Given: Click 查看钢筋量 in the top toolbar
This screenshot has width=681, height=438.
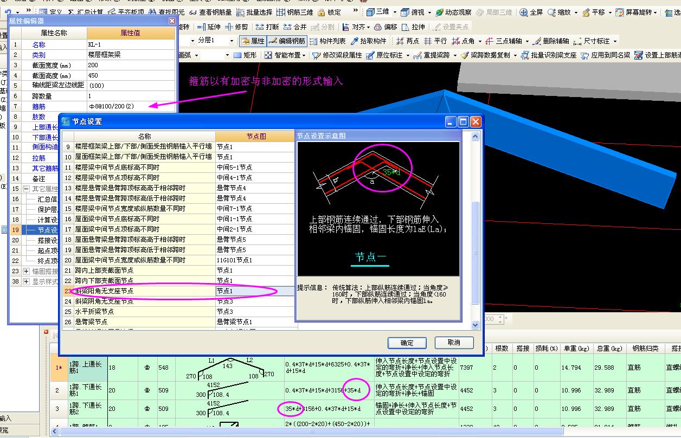Looking at the screenshot, I should click(x=210, y=12).
